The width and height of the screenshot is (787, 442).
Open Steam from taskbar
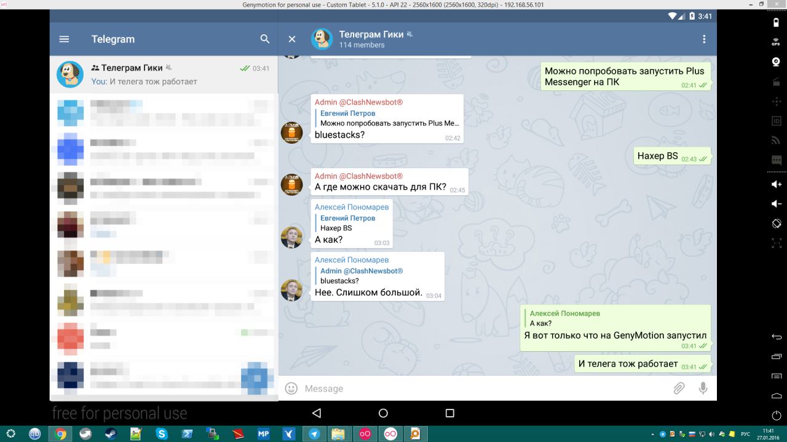coord(111,434)
